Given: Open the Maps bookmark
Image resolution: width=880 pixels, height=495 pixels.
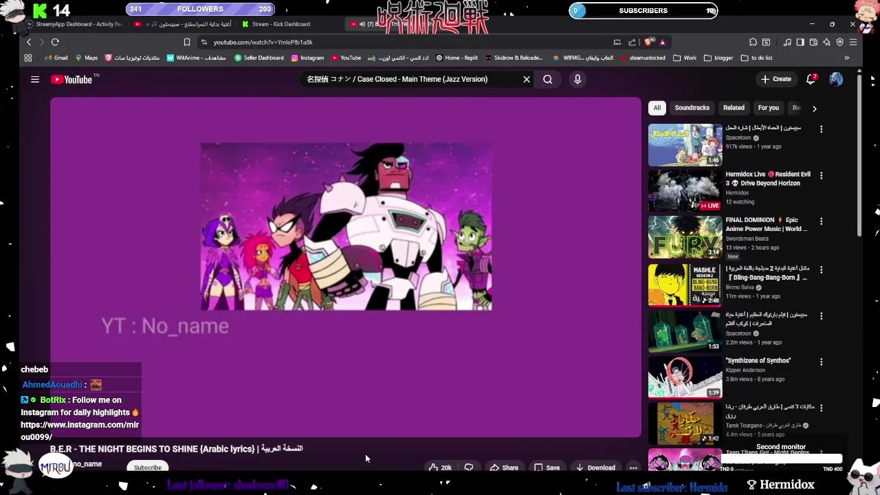Looking at the screenshot, I should tap(87, 58).
